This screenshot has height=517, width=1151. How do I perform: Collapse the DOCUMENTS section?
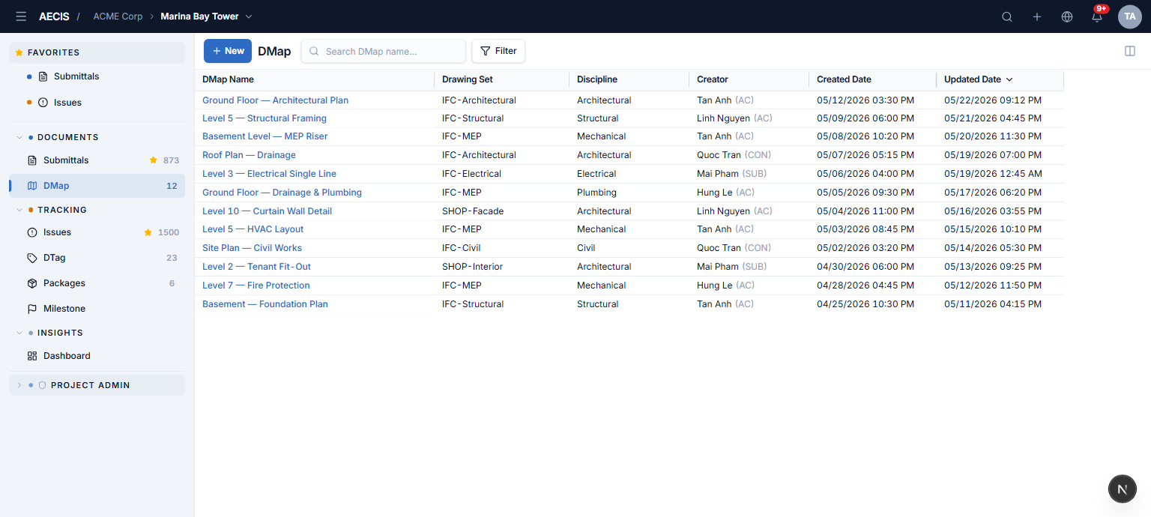click(x=19, y=137)
